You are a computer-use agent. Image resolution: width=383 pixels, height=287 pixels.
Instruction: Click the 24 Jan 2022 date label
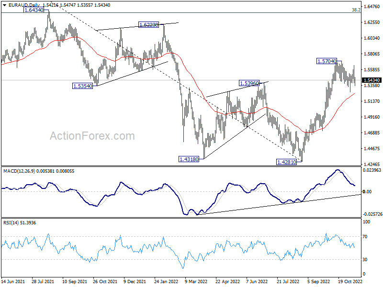point(166,281)
